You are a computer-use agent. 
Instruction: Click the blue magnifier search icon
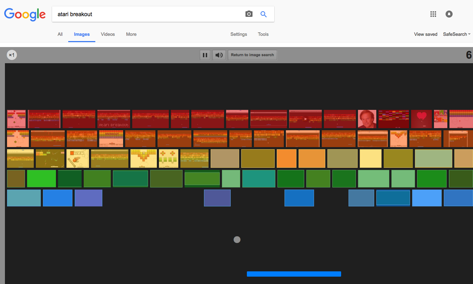(263, 14)
